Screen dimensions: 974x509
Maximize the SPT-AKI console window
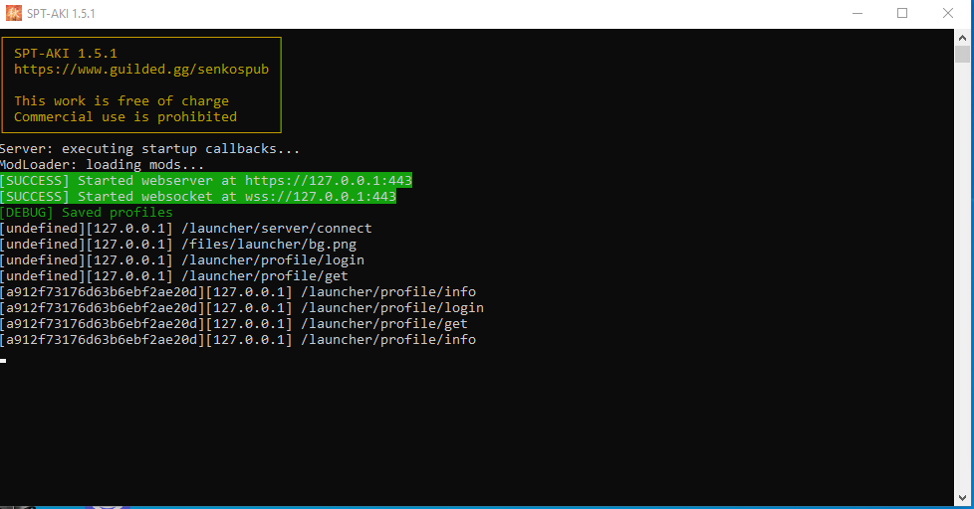click(x=902, y=13)
